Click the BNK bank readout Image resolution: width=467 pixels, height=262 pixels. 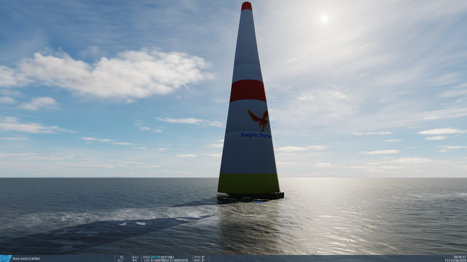(199, 260)
